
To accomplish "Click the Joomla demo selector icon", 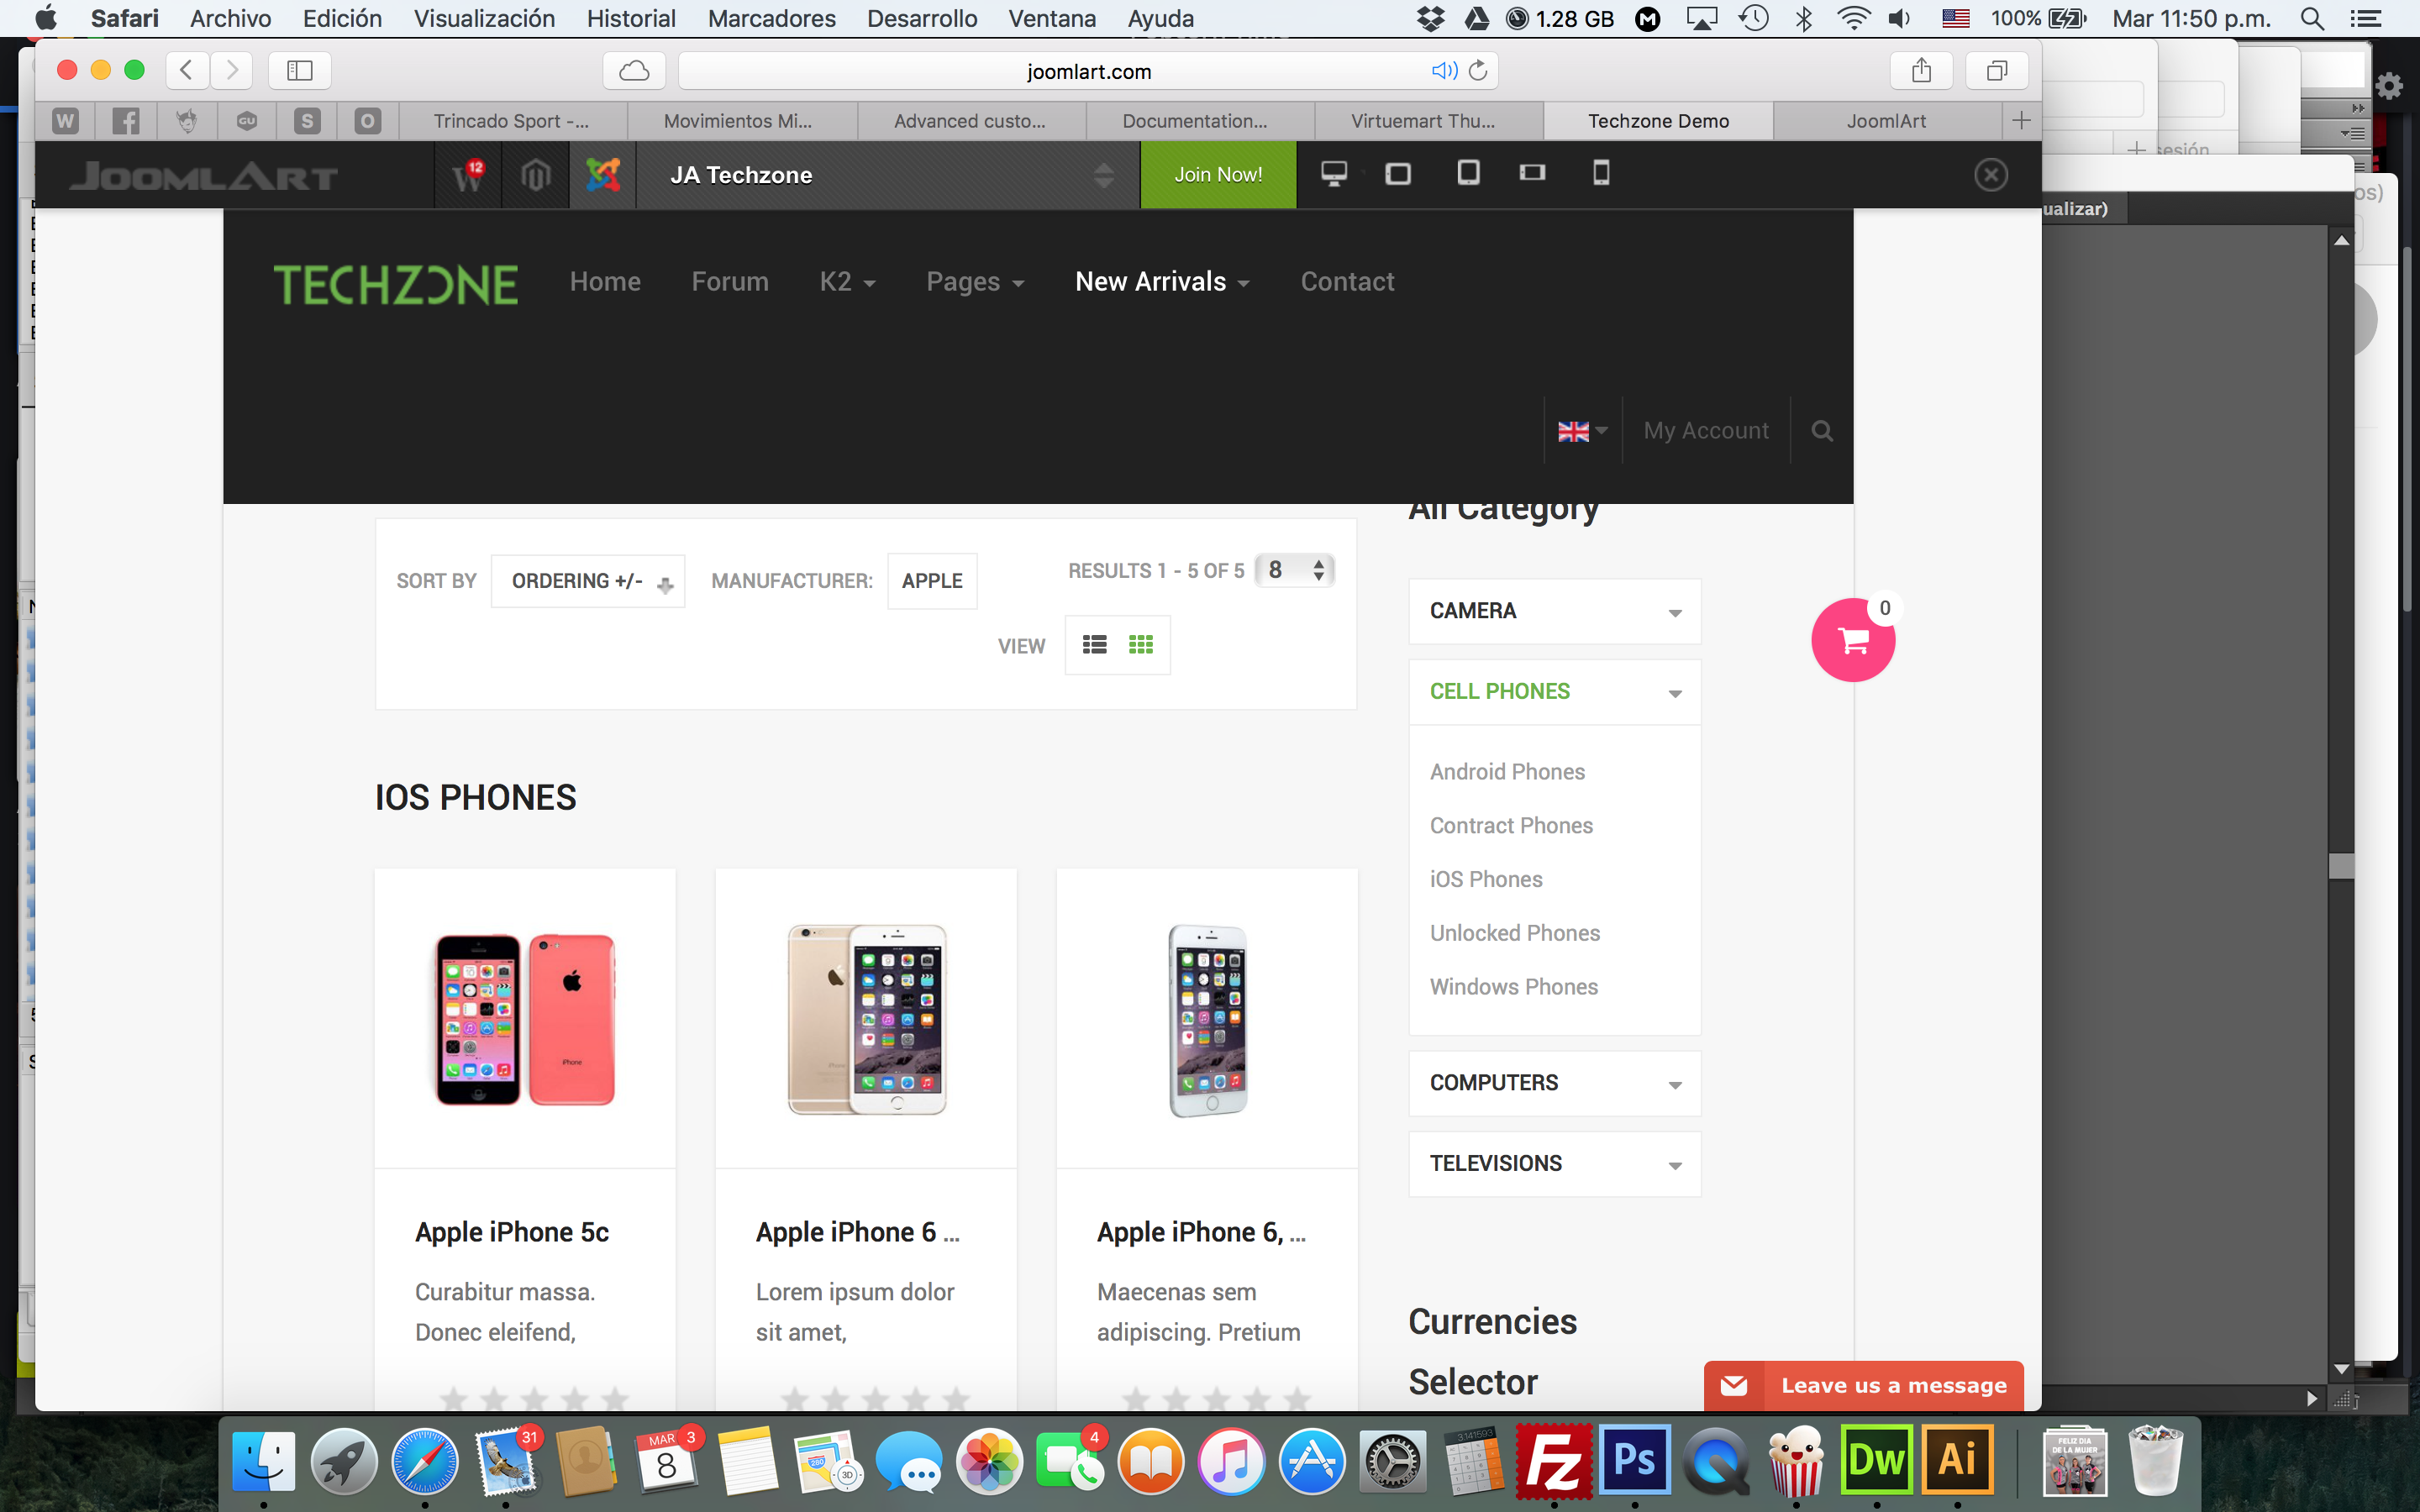I will pos(603,175).
